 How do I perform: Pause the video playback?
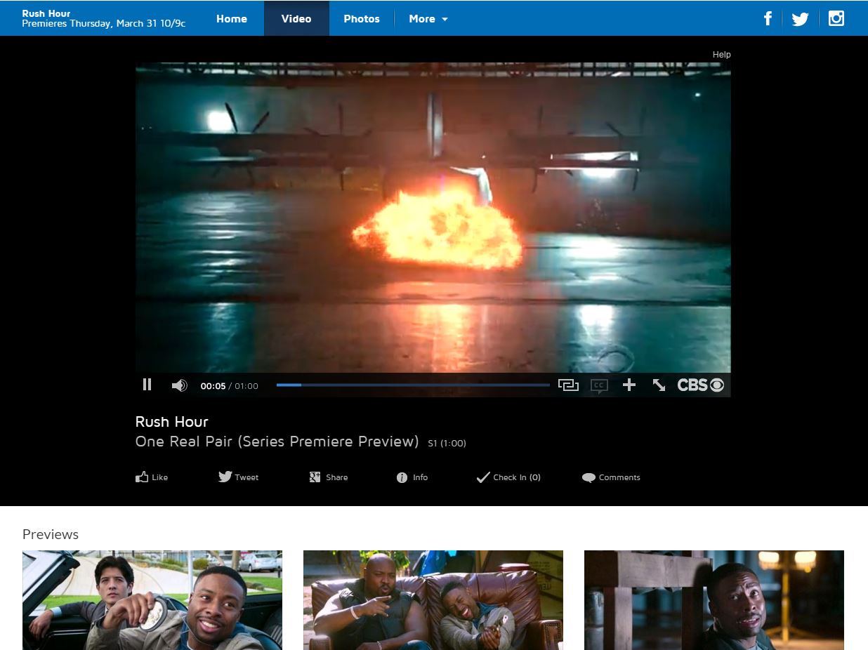147,385
